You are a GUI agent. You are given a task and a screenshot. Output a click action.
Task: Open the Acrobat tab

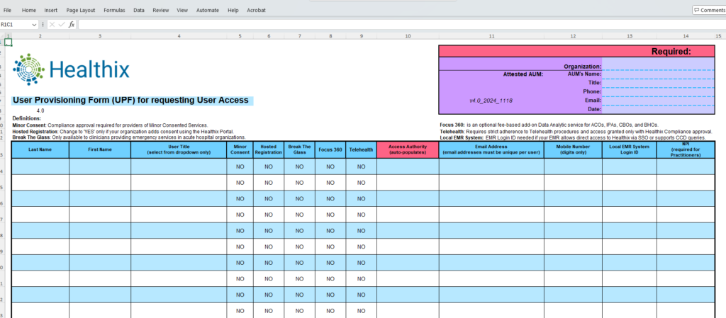(x=256, y=10)
